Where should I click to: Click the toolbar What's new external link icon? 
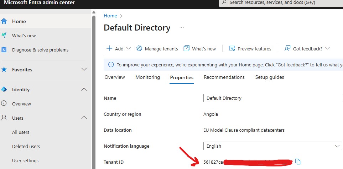(x=186, y=48)
